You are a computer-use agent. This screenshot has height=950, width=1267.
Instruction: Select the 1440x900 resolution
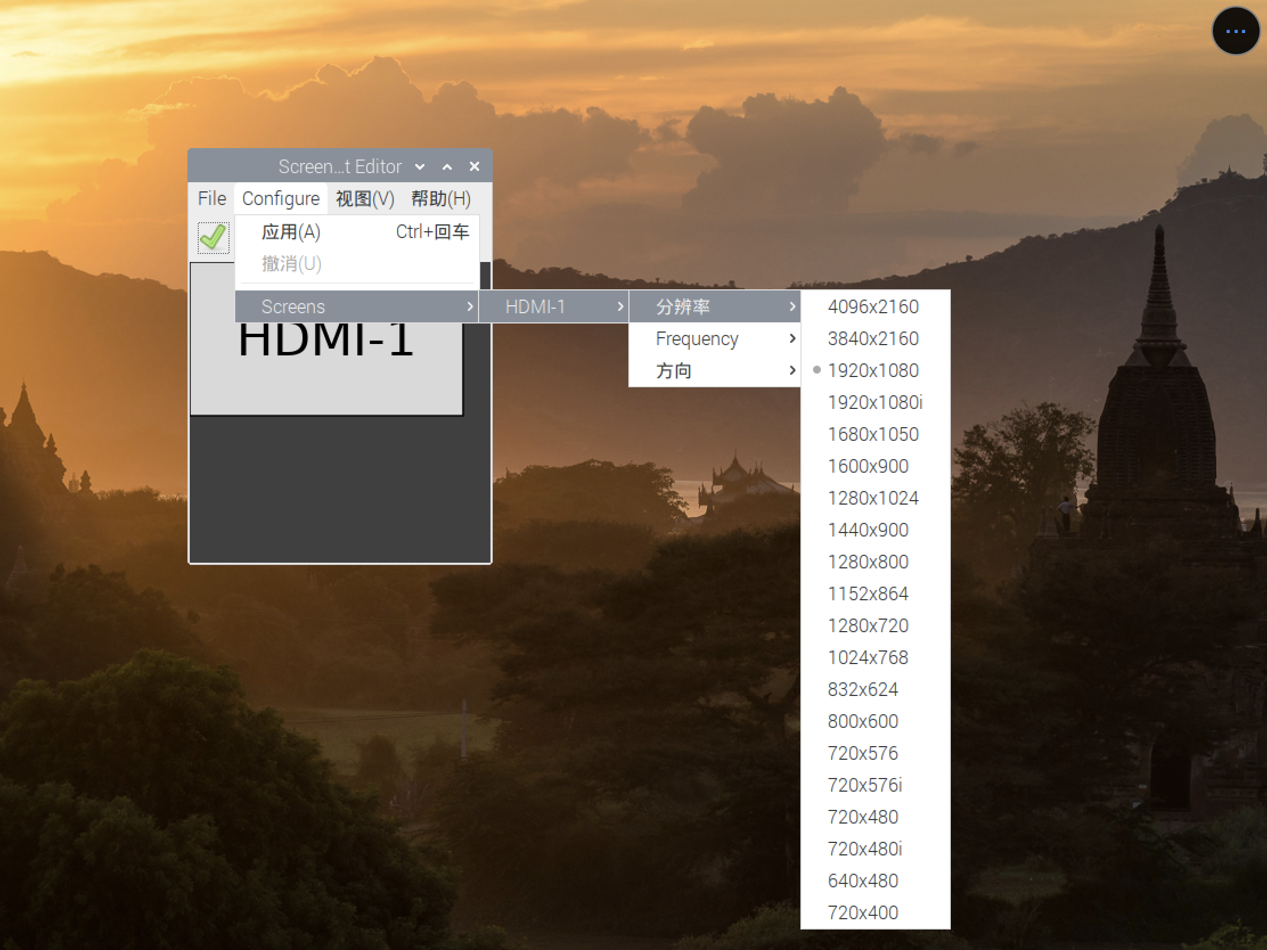click(x=875, y=530)
